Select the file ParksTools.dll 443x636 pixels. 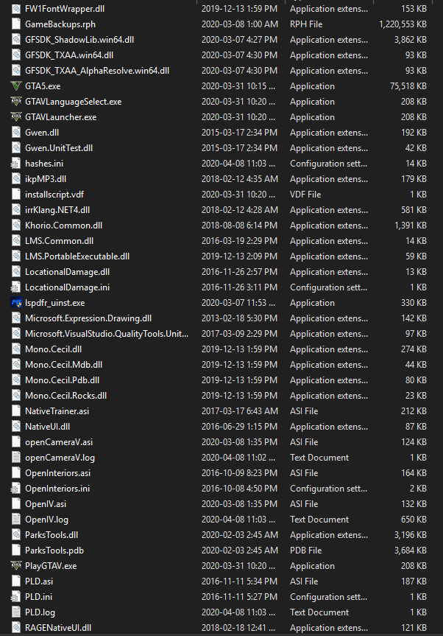[52, 535]
